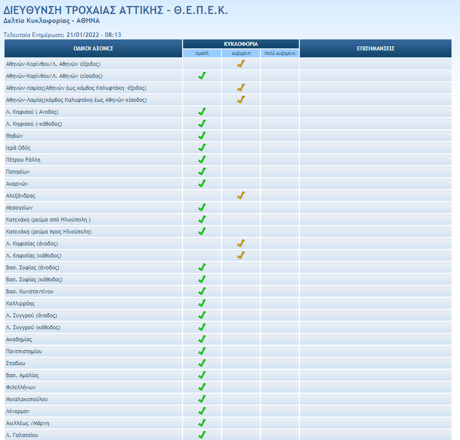Click the orange checkmark in Αλεξάνδρας row
This screenshot has width=460, height=440.
coord(241,196)
